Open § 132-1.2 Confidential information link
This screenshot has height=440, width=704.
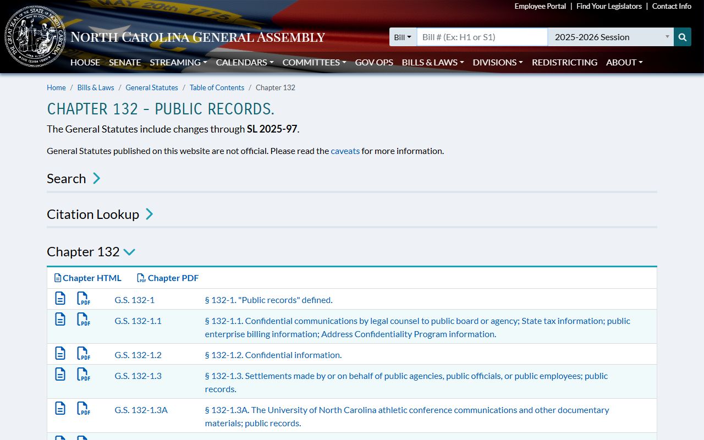click(x=273, y=355)
